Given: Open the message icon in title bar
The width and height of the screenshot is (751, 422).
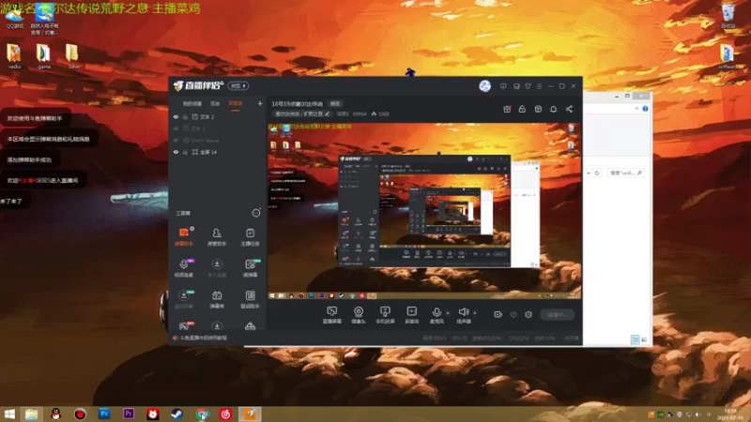Looking at the screenshot, I should (x=503, y=86).
